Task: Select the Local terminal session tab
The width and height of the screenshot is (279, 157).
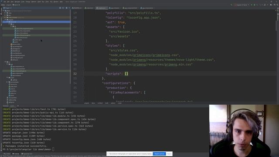Action: [12, 106]
